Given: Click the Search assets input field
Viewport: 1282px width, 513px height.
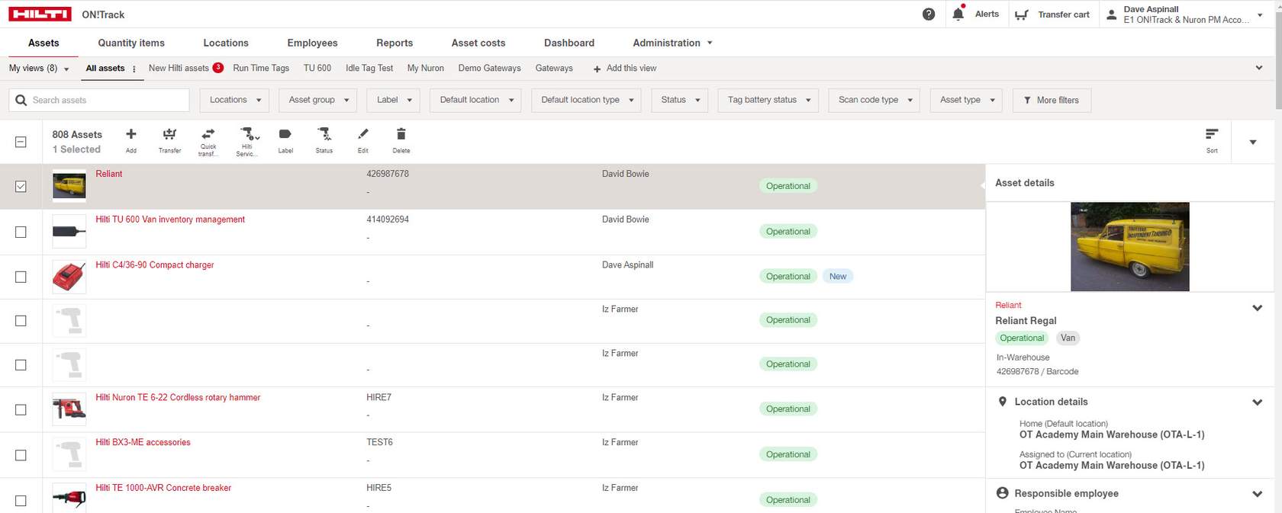Looking at the screenshot, I should point(99,100).
